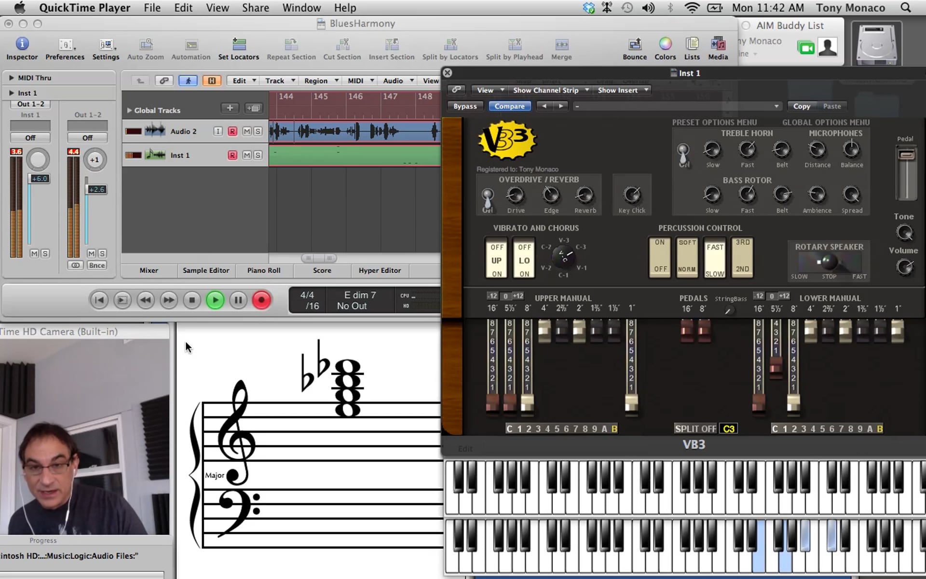926x579 pixels.
Task: Click the Set Locators icon
Action: pyautogui.click(x=239, y=44)
